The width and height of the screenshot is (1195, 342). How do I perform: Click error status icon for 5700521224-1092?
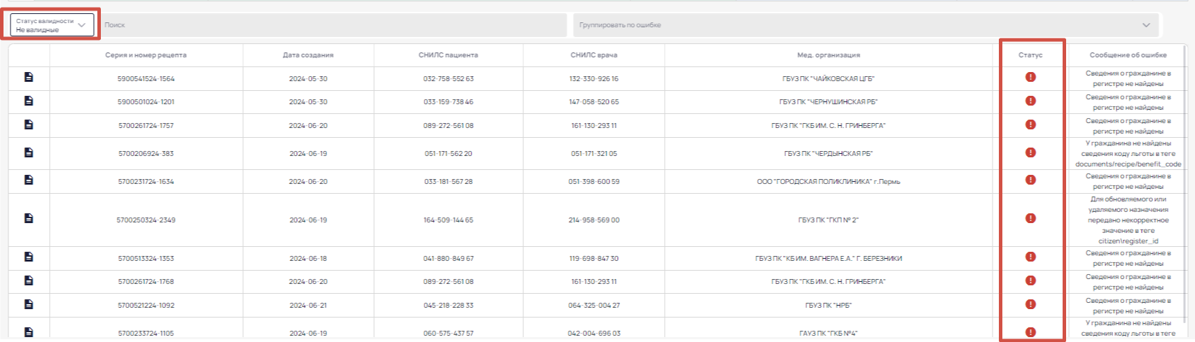click(x=1030, y=304)
